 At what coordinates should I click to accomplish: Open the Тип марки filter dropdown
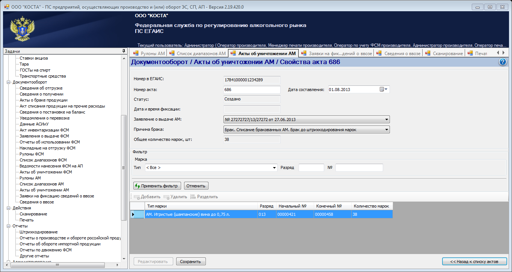[274, 167]
